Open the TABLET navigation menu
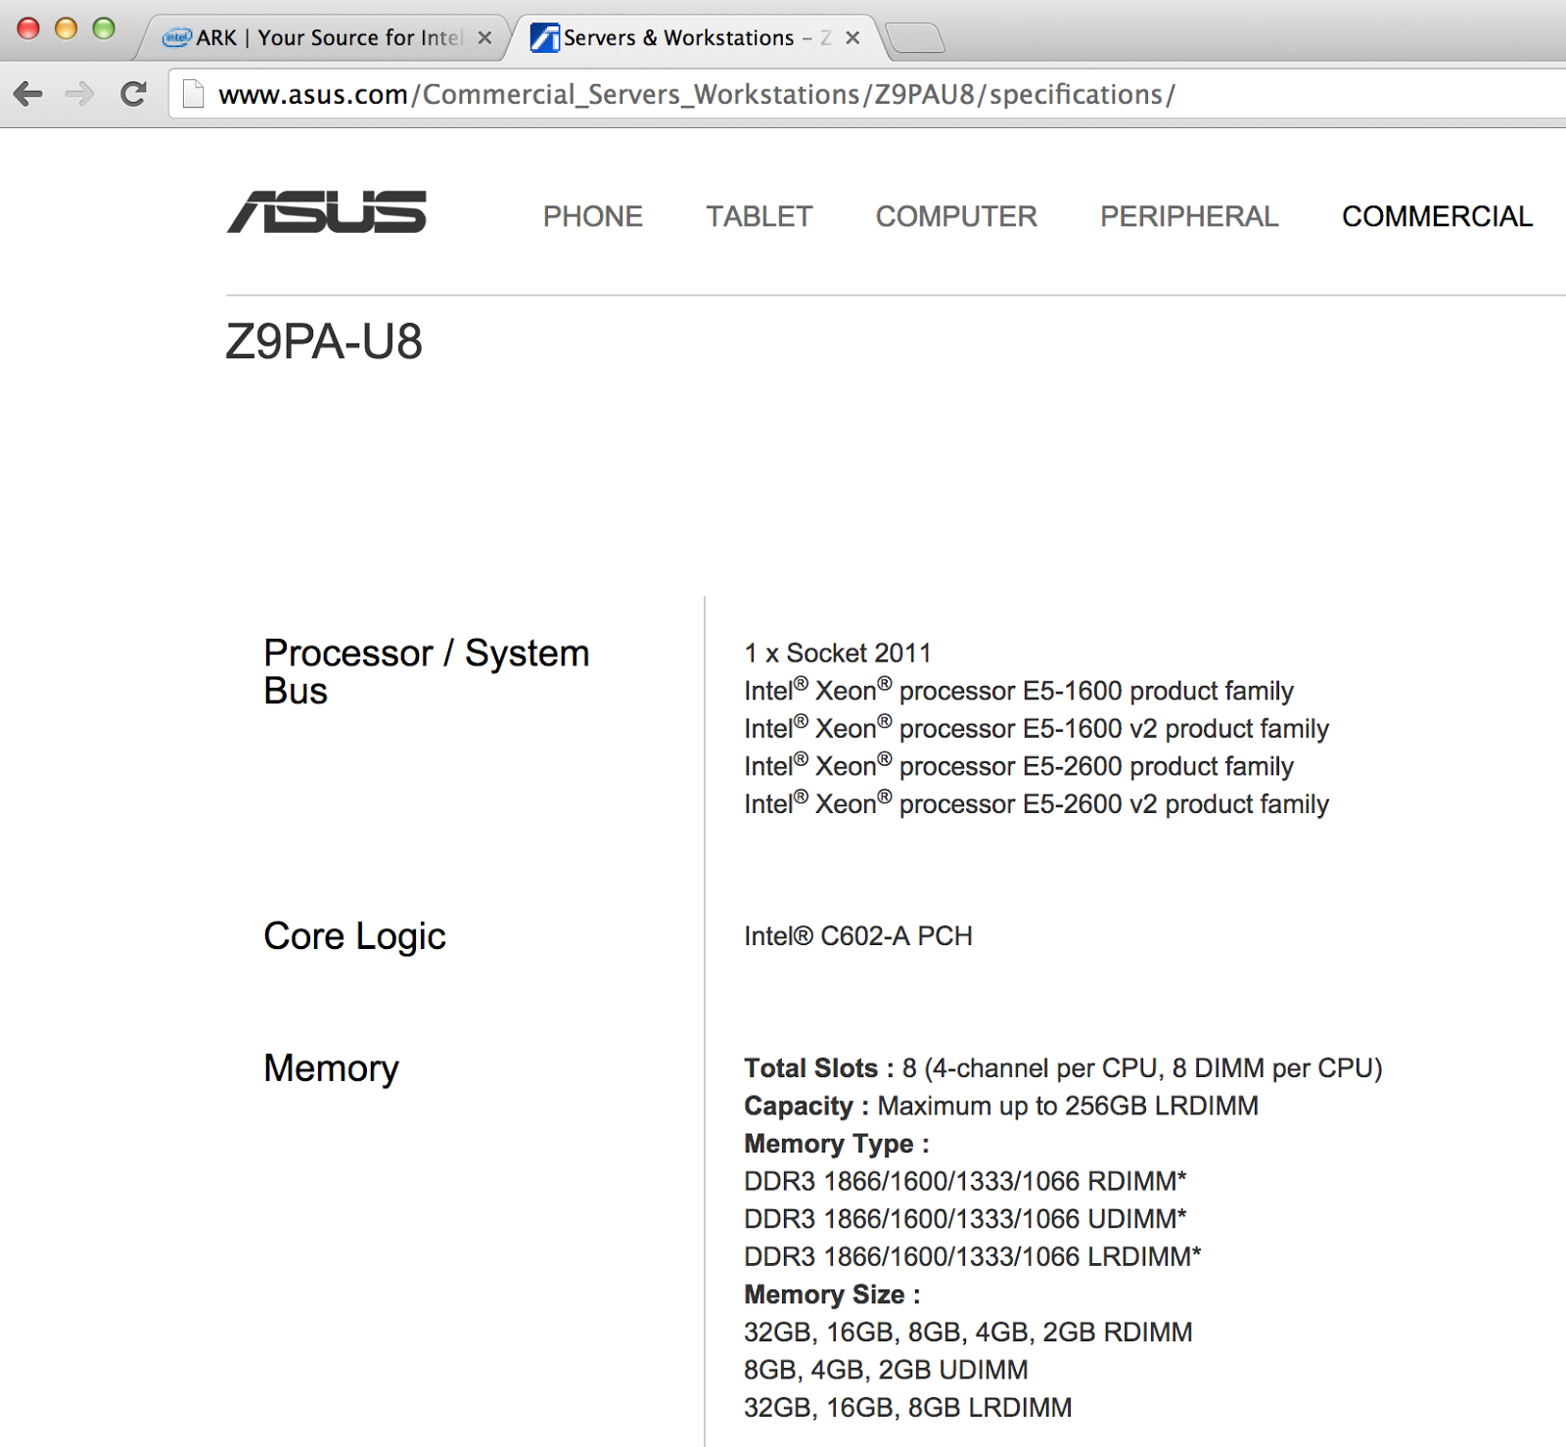The height and width of the screenshot is (1447, 1566). point(760,216)
